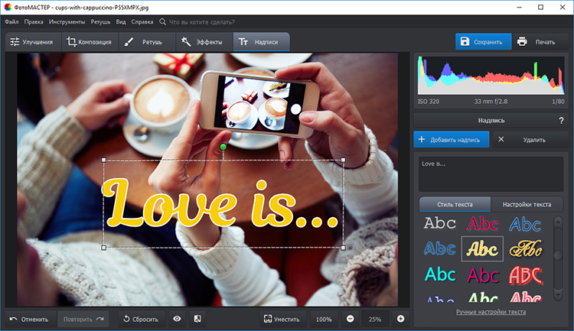Click Удалить to delete the caption
Viewport: 574px width, 331px height.
527,140
